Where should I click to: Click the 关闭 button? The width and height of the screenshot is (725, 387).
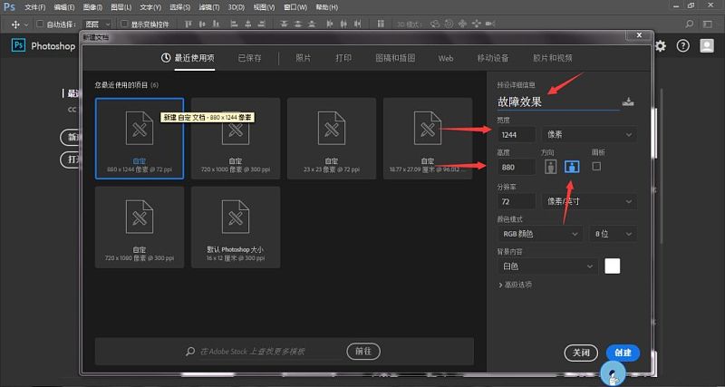[x=581, y=353]
